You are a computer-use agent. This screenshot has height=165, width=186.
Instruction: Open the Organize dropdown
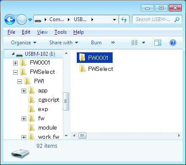coord(24,43)
